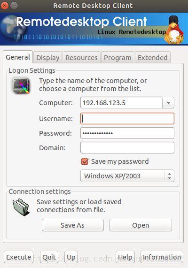Click the Open button to load connection
This screenshot has height=268, width=188.
tap(141, 225)
